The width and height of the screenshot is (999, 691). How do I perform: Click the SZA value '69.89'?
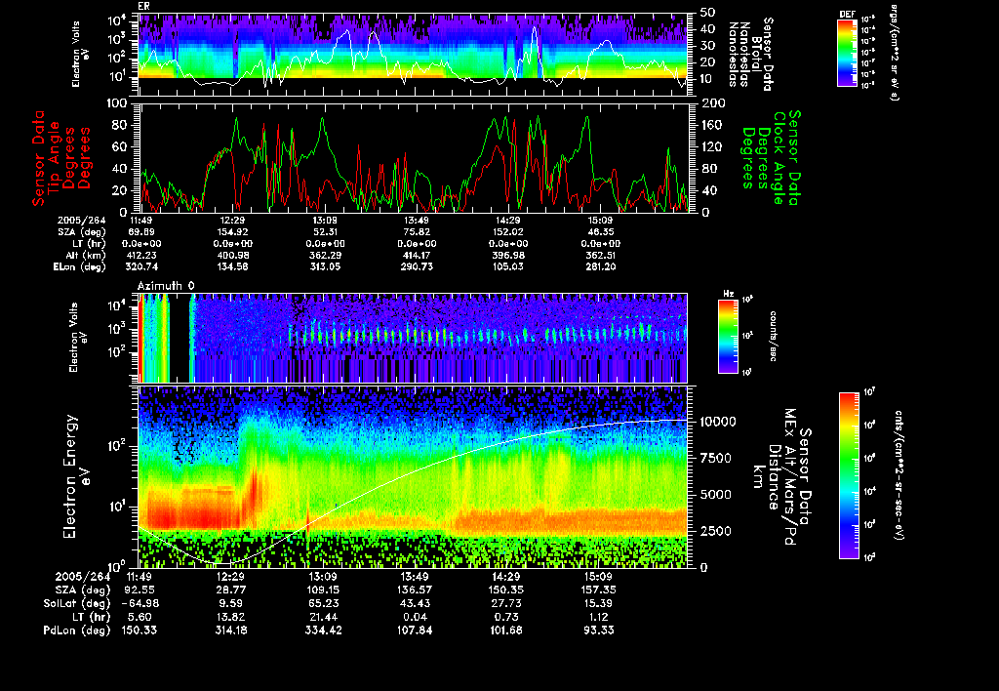tap(142, 232)
